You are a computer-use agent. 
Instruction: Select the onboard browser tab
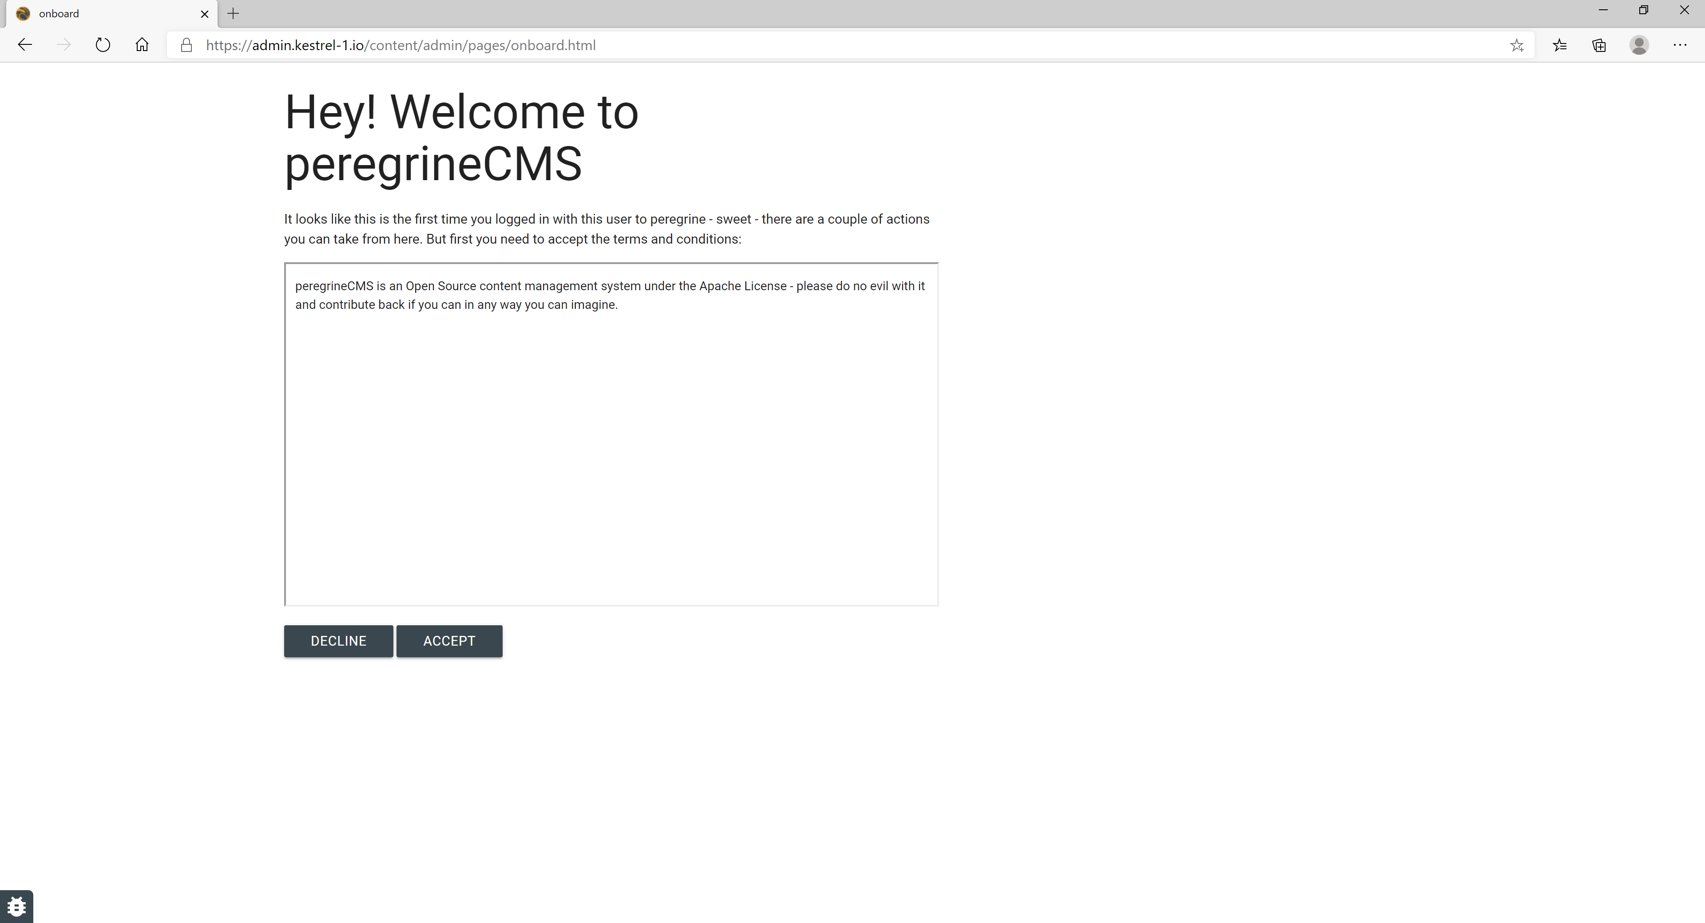99,14
